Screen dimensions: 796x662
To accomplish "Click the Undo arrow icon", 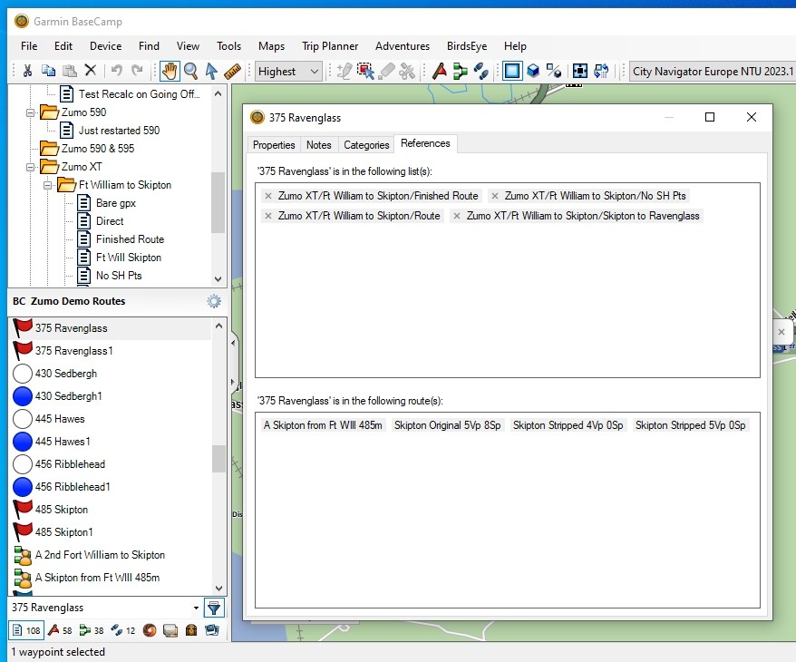I will (x=117, y=70).
